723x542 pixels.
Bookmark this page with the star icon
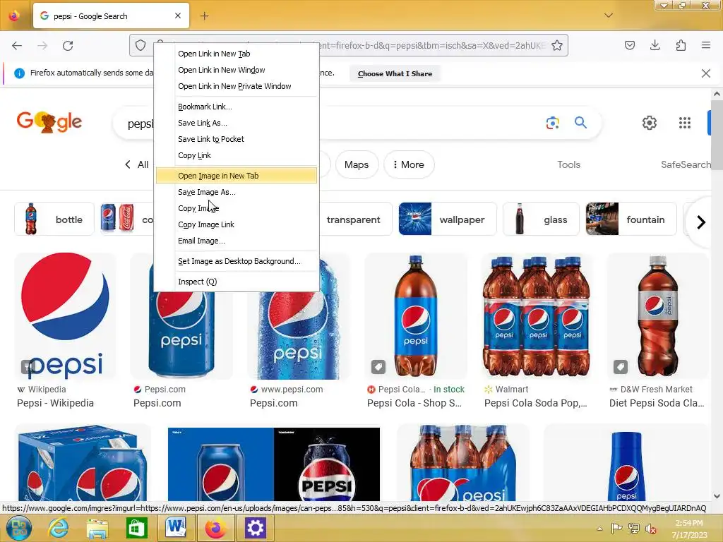coord(557,45)
